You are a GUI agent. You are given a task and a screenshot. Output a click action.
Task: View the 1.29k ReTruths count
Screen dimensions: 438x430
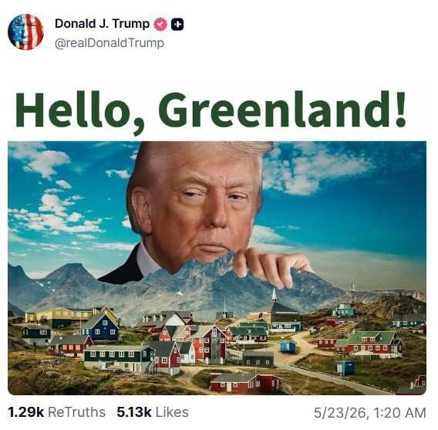26,412
